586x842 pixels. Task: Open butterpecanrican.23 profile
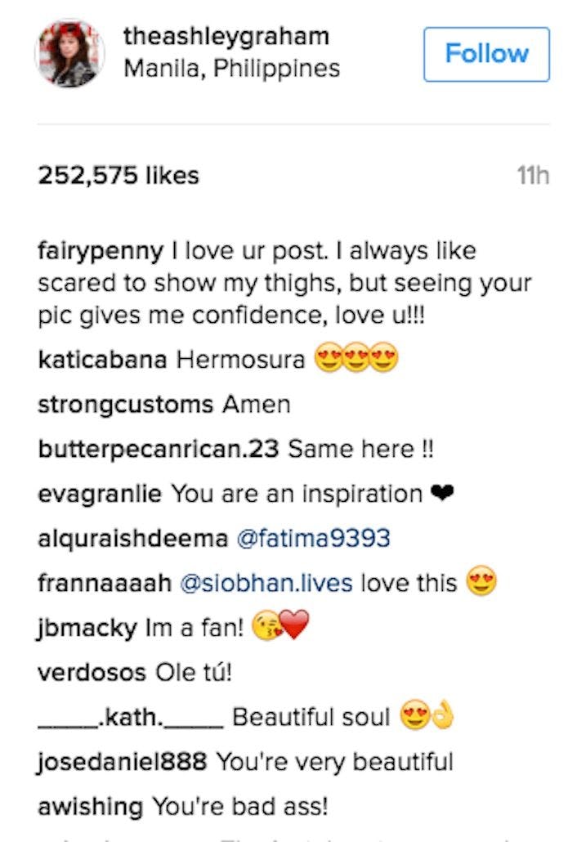[159, 449]
